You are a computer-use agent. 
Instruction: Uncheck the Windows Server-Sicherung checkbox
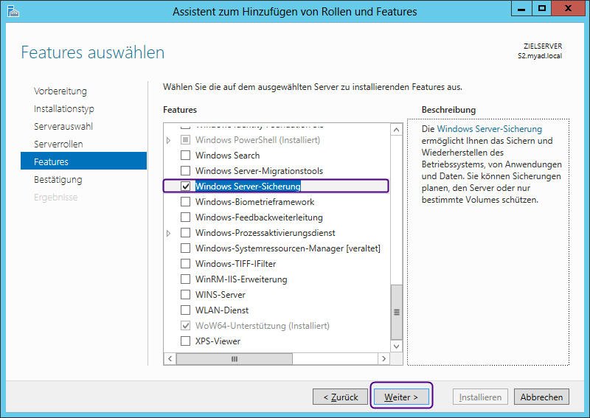pos(186,187)
